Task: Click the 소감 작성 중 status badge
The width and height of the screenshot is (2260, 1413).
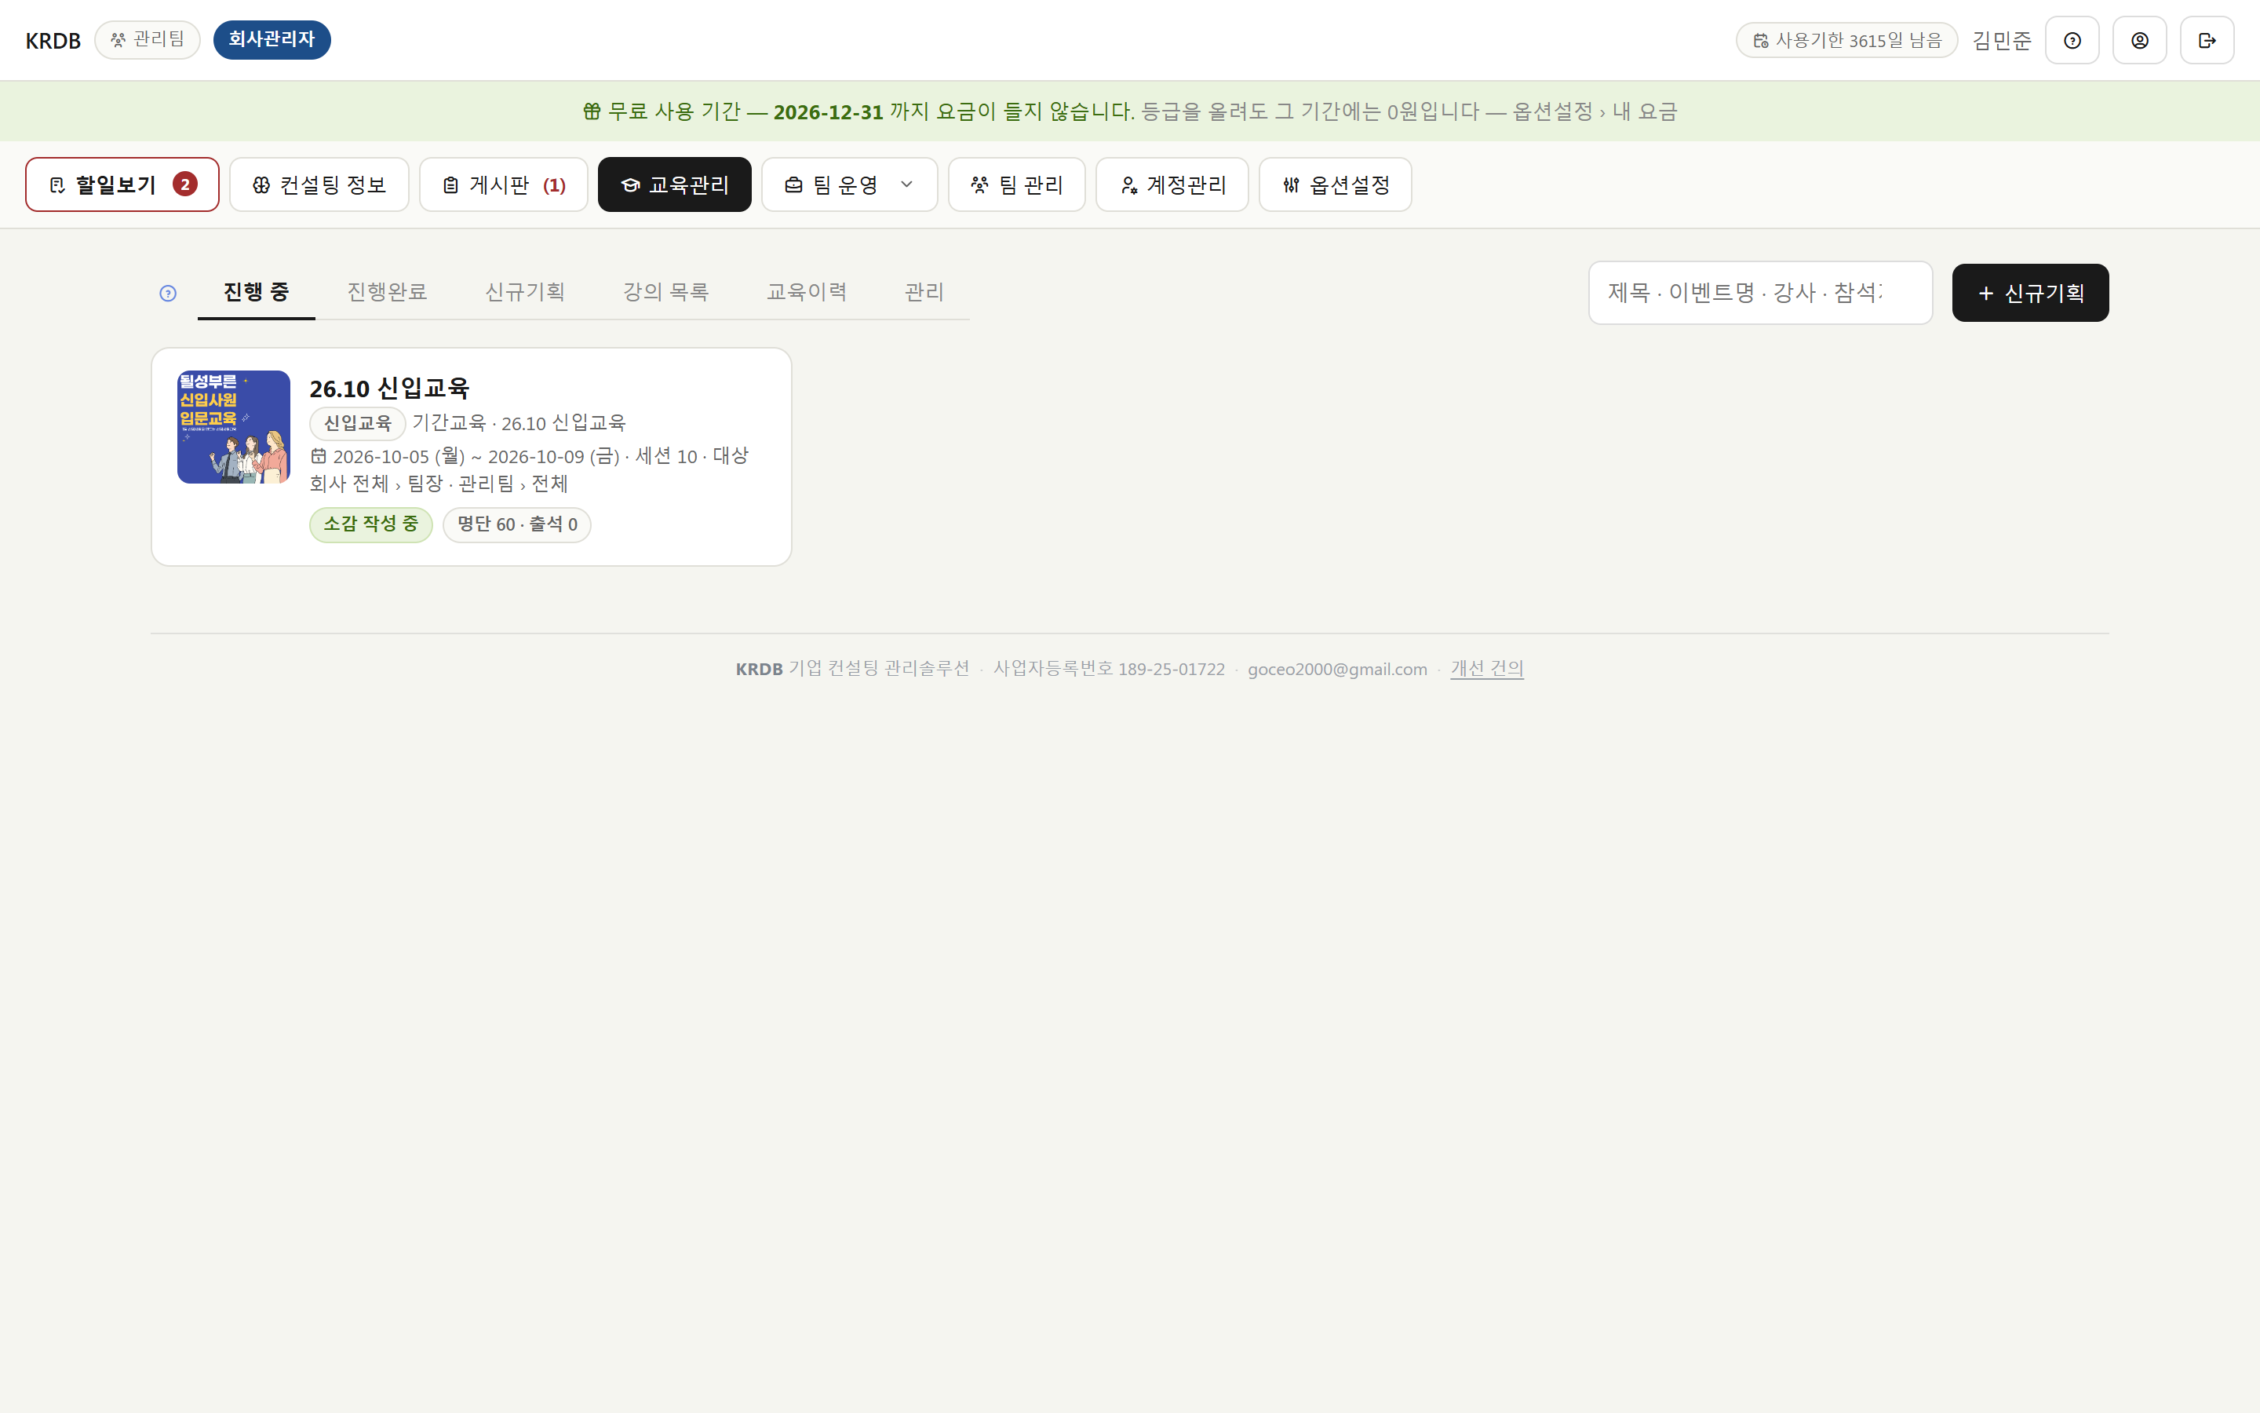Action: coord(370,524)
